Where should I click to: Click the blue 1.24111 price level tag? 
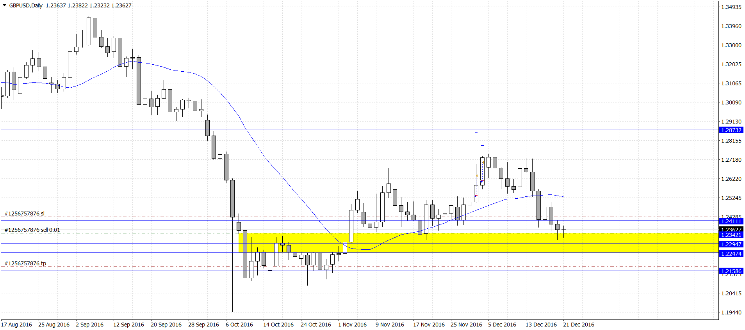click(731, 221)
